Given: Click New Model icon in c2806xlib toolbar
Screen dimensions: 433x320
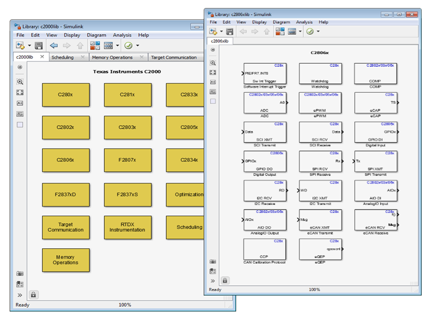Looking at the screenshot, I should pyautogui.click(x=213, y=31).
